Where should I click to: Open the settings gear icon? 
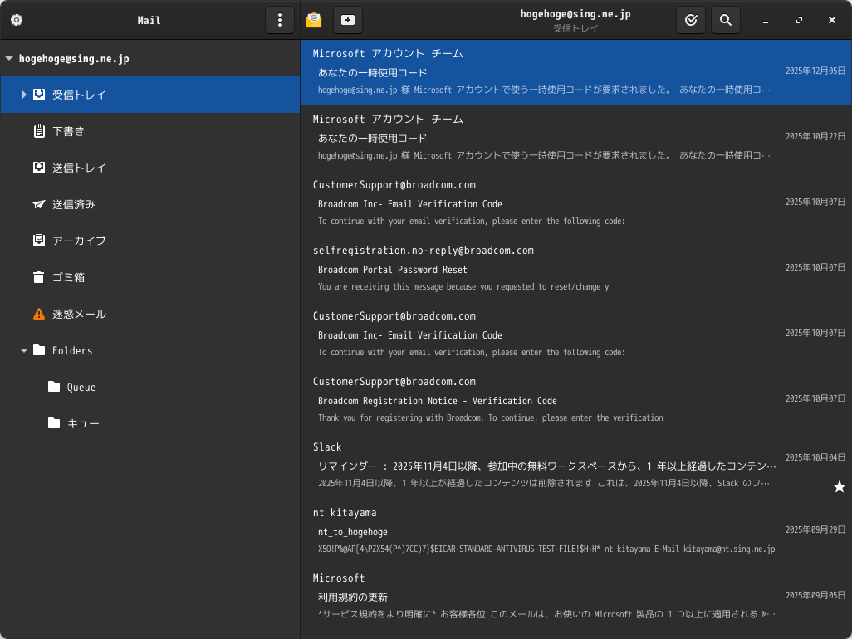pos(17,20)
